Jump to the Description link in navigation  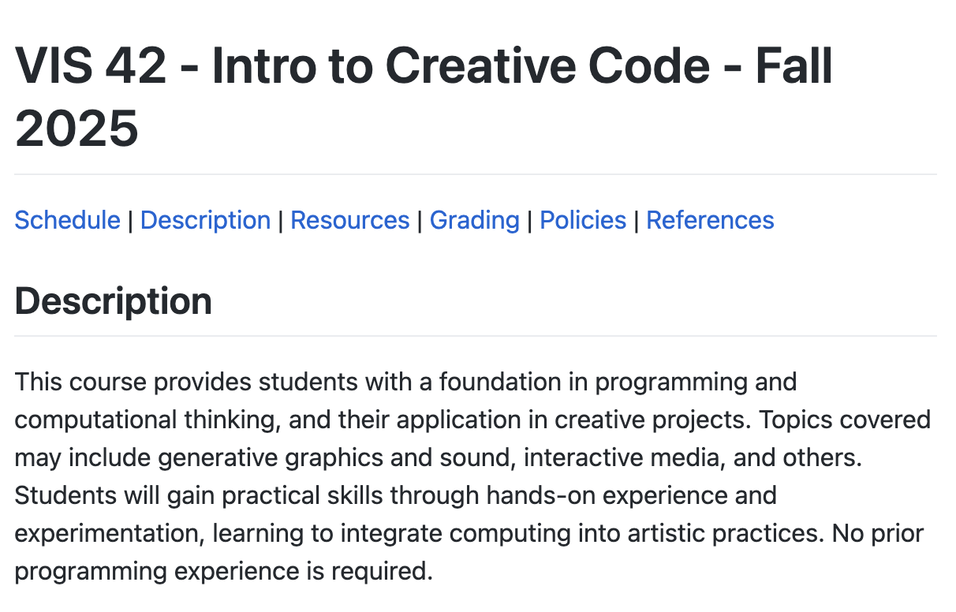click(x=205, y=220)
